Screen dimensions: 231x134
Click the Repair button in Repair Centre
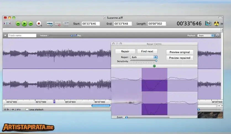125,51
